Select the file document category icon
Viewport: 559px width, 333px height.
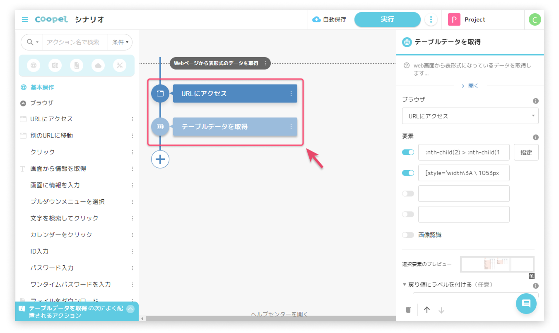coord(77,66)
